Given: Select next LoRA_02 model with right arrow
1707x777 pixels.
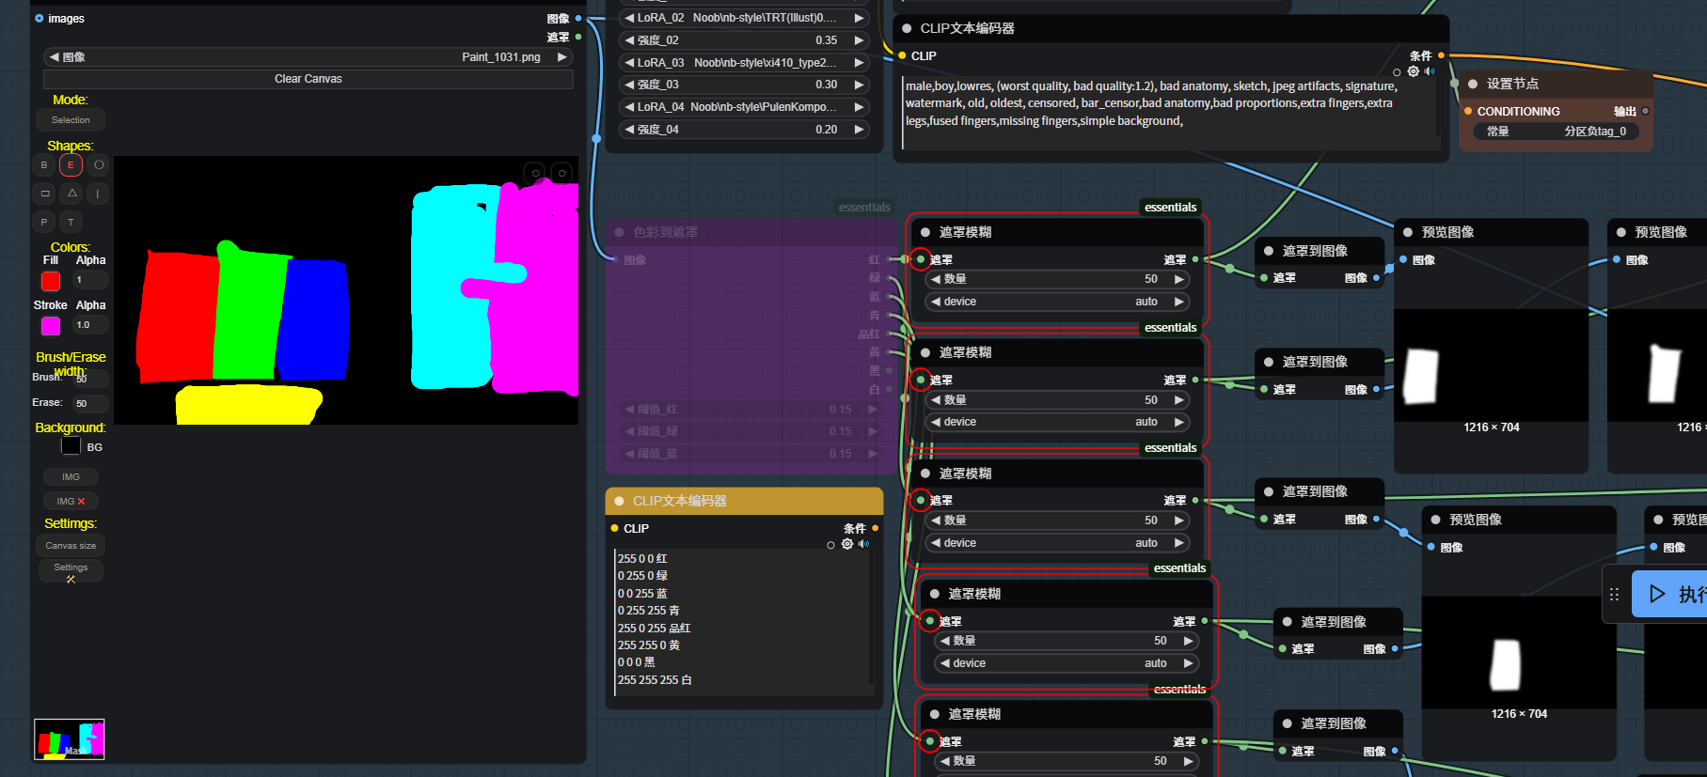Looking at the screenshot, I should click(x=859, y=18).
